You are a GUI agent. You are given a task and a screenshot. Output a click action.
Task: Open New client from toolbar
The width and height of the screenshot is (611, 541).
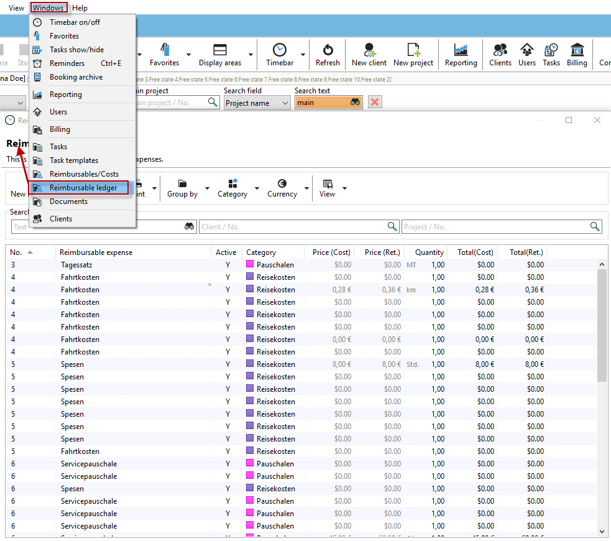coord(369,55)
